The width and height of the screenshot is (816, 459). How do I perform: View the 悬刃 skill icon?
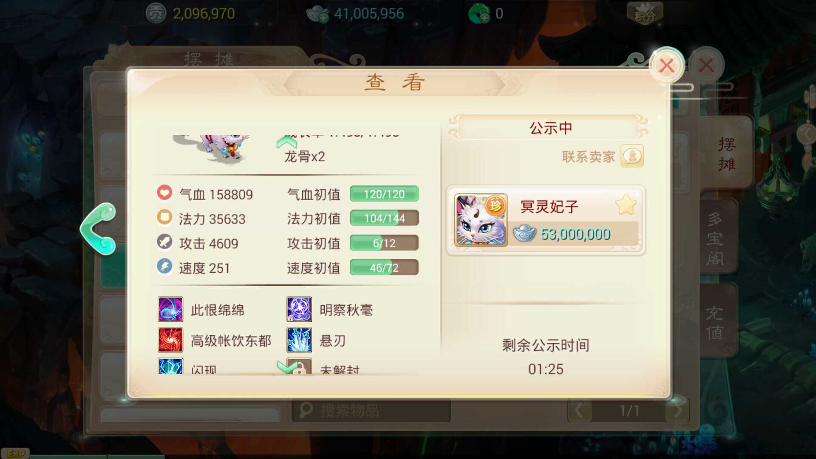[299, 340]
